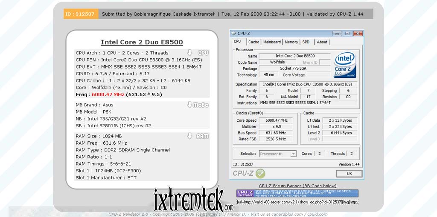The image size is (437, 217).
Task: Click the Rated FSB value 2526.5 MHz
Action: point(276,139)
